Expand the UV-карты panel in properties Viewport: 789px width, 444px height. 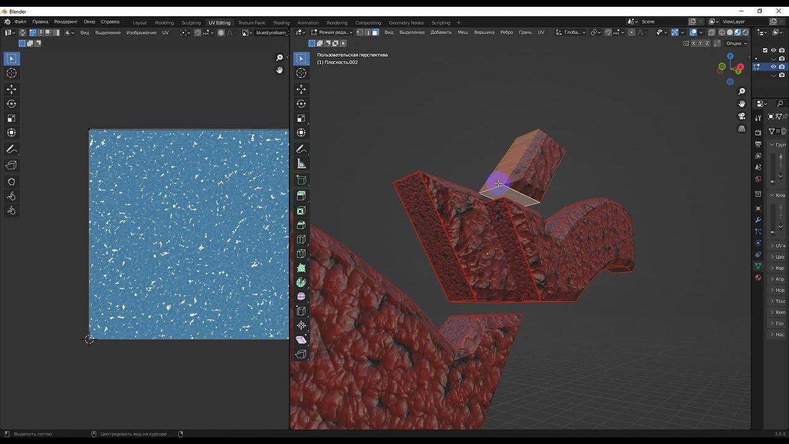coord(777,245)
